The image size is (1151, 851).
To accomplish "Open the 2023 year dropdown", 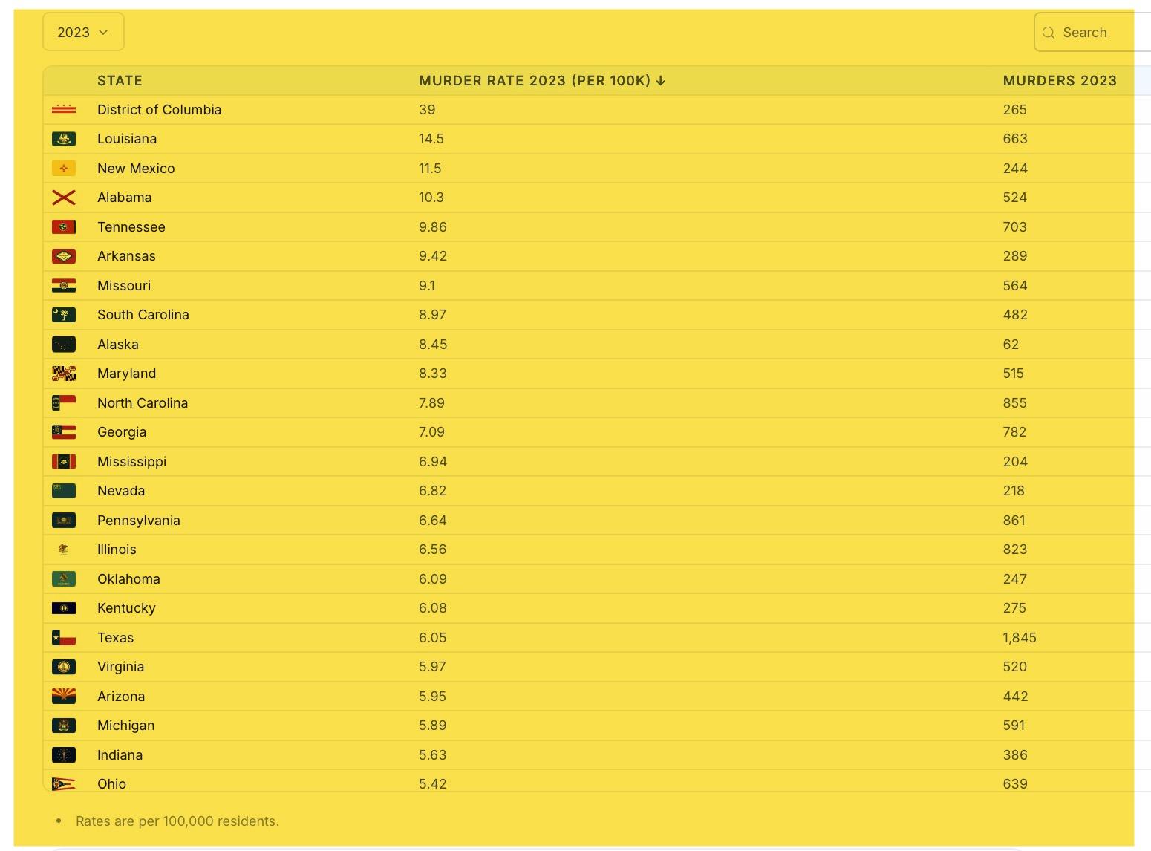I will pos(82,32).
